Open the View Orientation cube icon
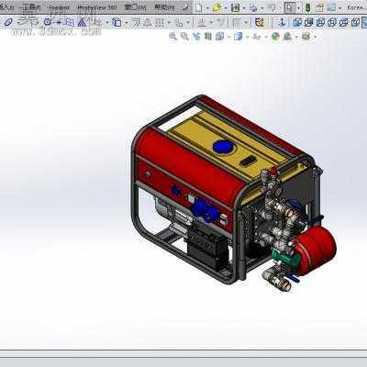Image resolution: width=367 pixels, height=367 pixels. [219, 37]
